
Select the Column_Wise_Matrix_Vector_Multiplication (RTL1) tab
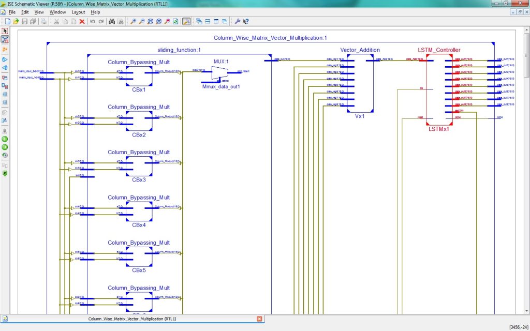coord(132,319)
